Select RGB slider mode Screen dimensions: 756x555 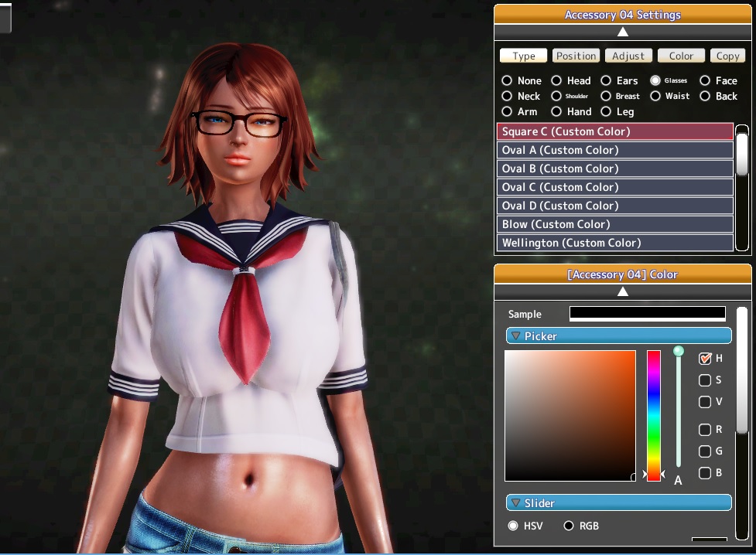tap(569, 526)
